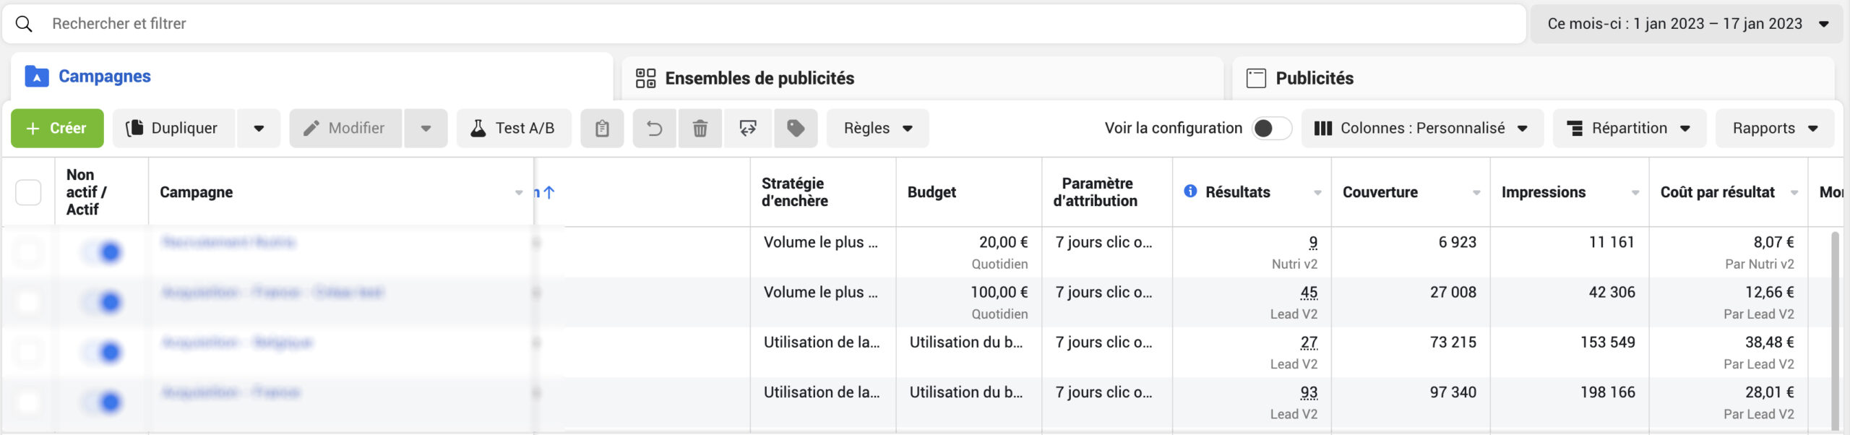Click the Publicités window icon
This screenshot has height=435, width=1850.
tap(1256, 78)
